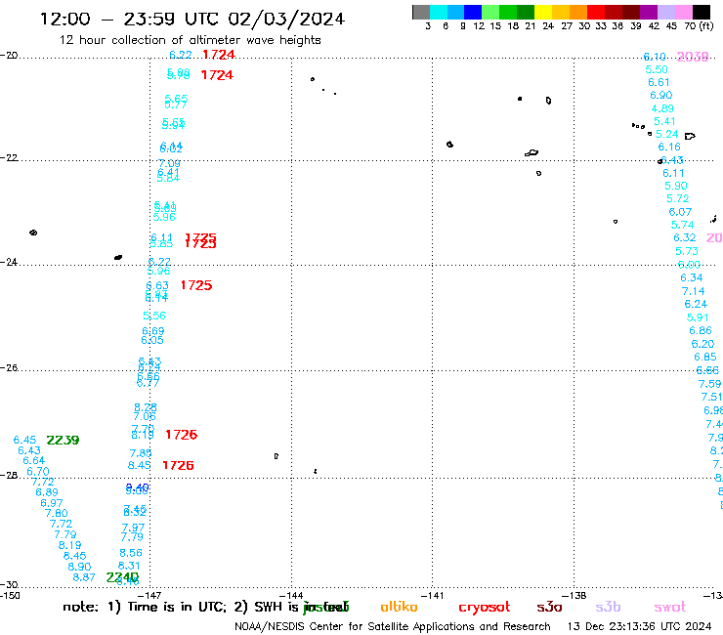Click the wave height value '6.64'

(34, 460)
